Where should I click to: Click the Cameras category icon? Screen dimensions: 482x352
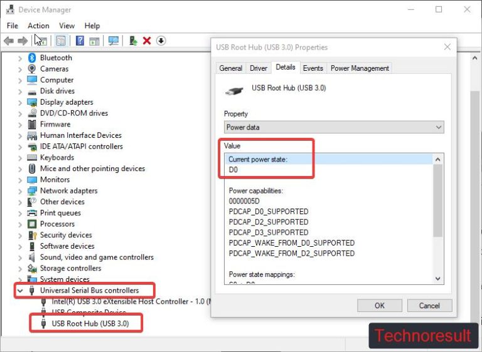click(31, 69)
